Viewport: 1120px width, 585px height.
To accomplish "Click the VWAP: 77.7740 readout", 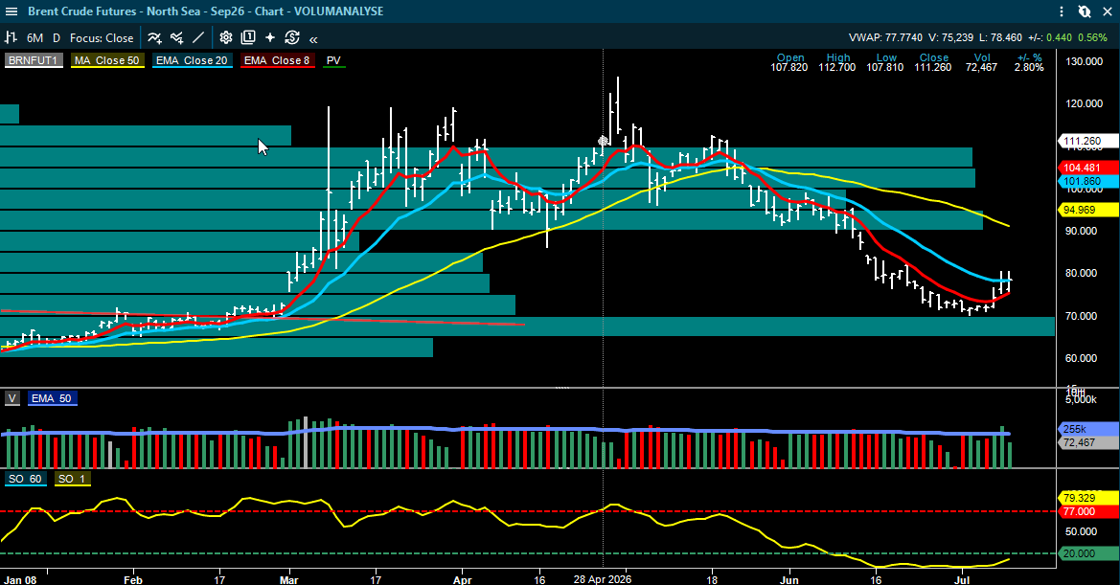I will coord(885,37).
